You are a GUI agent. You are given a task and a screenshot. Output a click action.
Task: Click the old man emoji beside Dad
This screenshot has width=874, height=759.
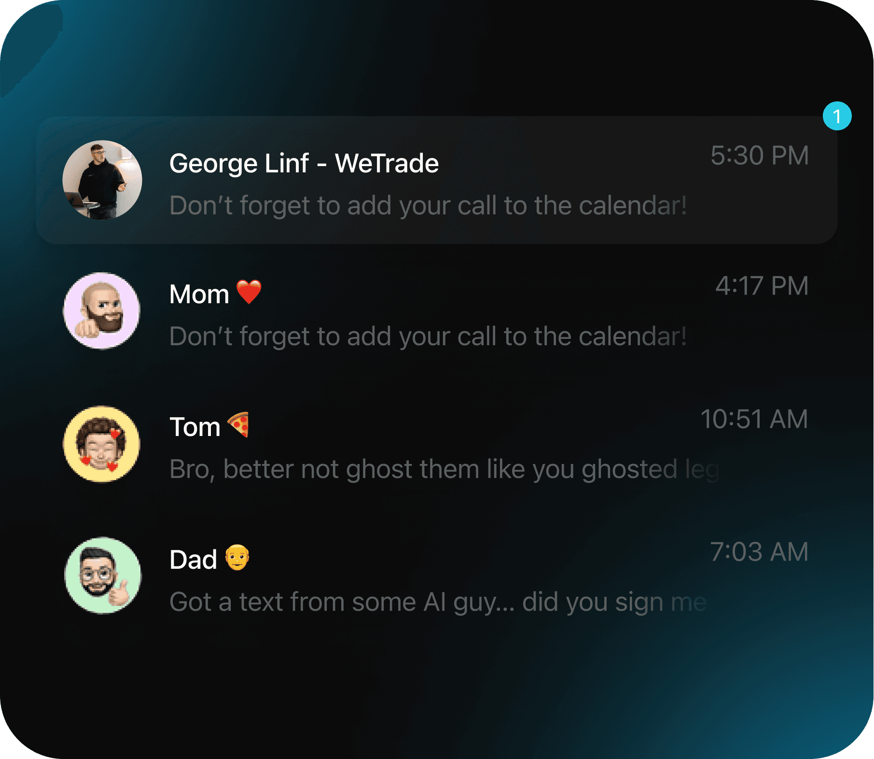click(x=237, y=558)
